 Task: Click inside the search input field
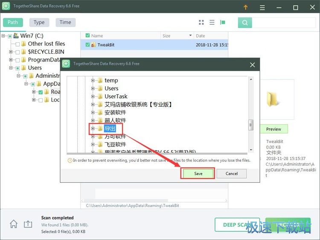(284, 23)
